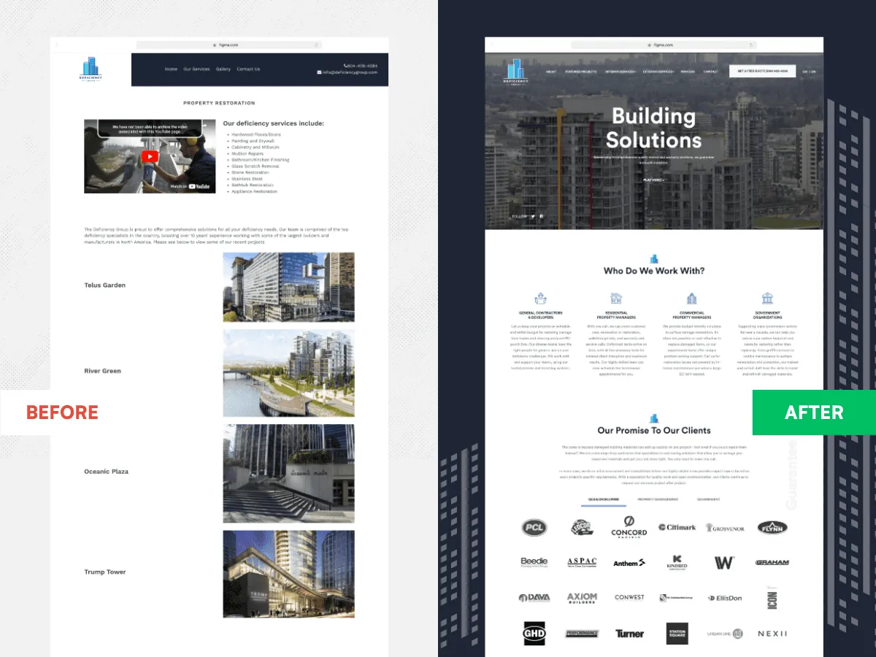Click the Facebook icon next to Follow

click(542, 216)
